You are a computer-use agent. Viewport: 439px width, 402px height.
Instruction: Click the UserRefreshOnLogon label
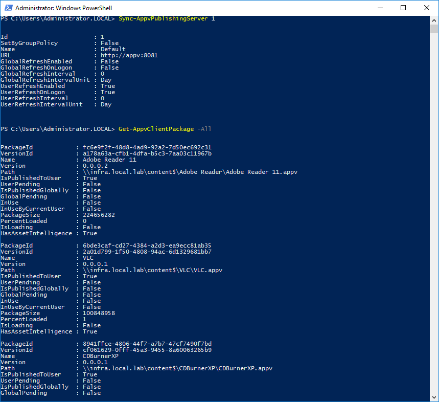pos(33,92)
